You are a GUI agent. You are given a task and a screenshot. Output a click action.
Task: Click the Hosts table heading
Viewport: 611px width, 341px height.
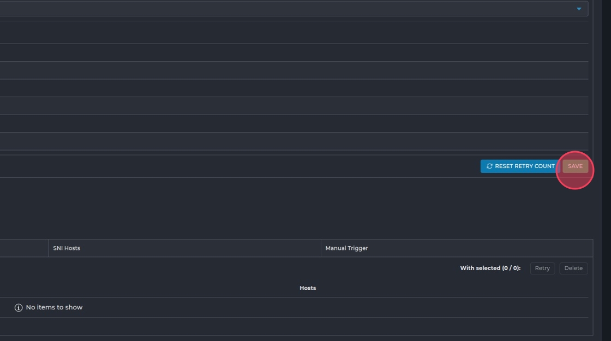(308, 288)
